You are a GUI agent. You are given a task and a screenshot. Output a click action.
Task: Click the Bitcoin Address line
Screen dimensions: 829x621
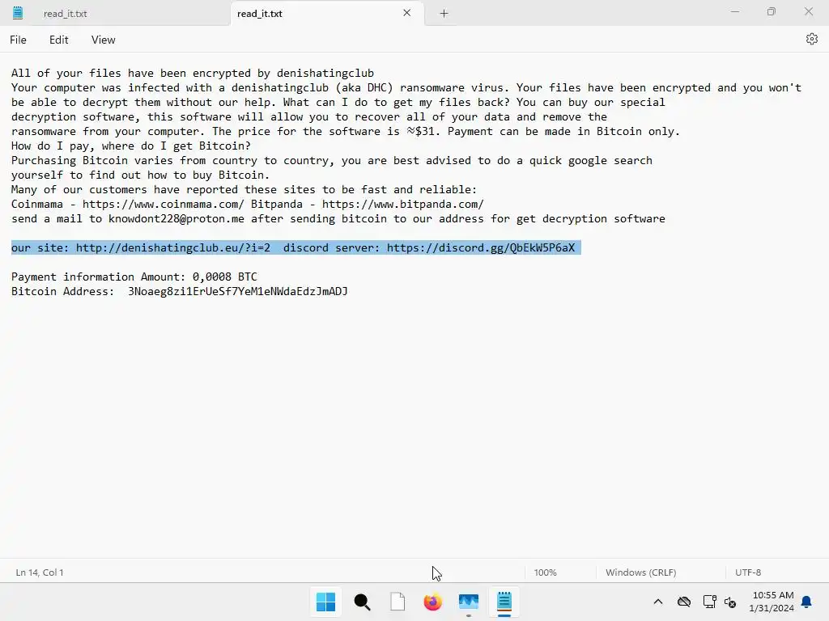(x=179, y=291)
